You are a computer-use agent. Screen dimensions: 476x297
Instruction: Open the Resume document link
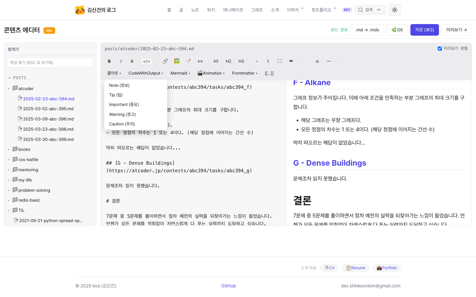click(356, 268)
